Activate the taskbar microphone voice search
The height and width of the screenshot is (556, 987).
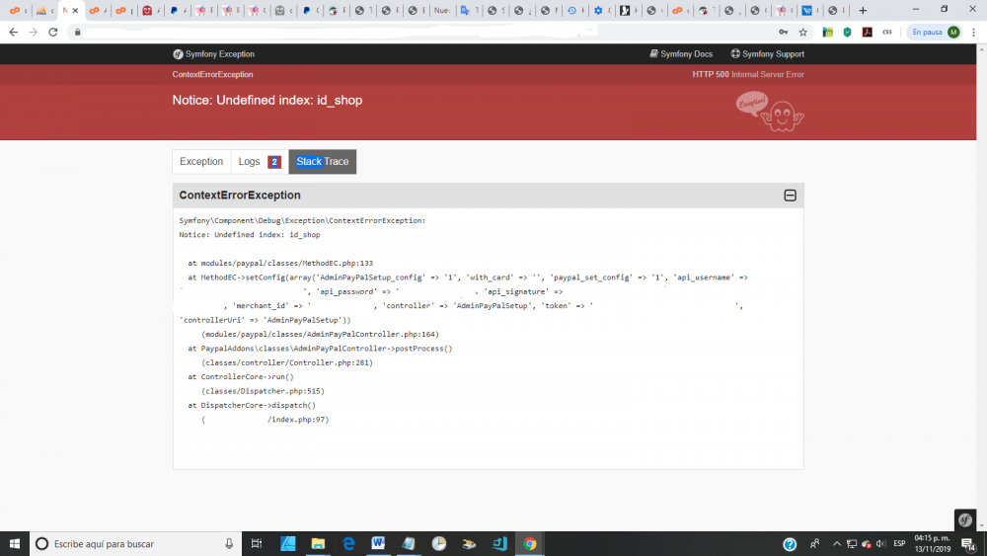click(229, 543)
